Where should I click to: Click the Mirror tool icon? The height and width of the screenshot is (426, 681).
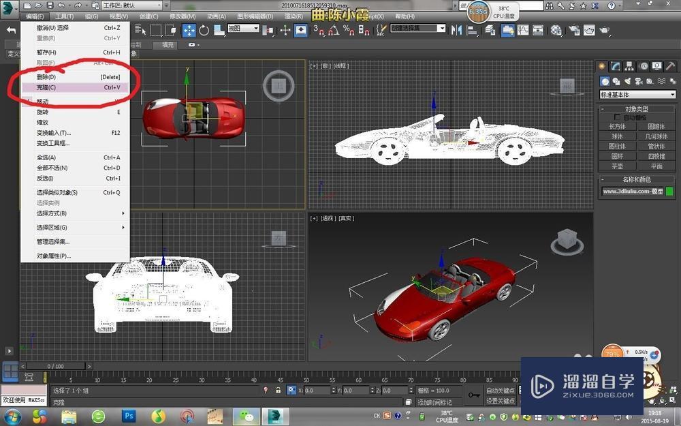456,30
